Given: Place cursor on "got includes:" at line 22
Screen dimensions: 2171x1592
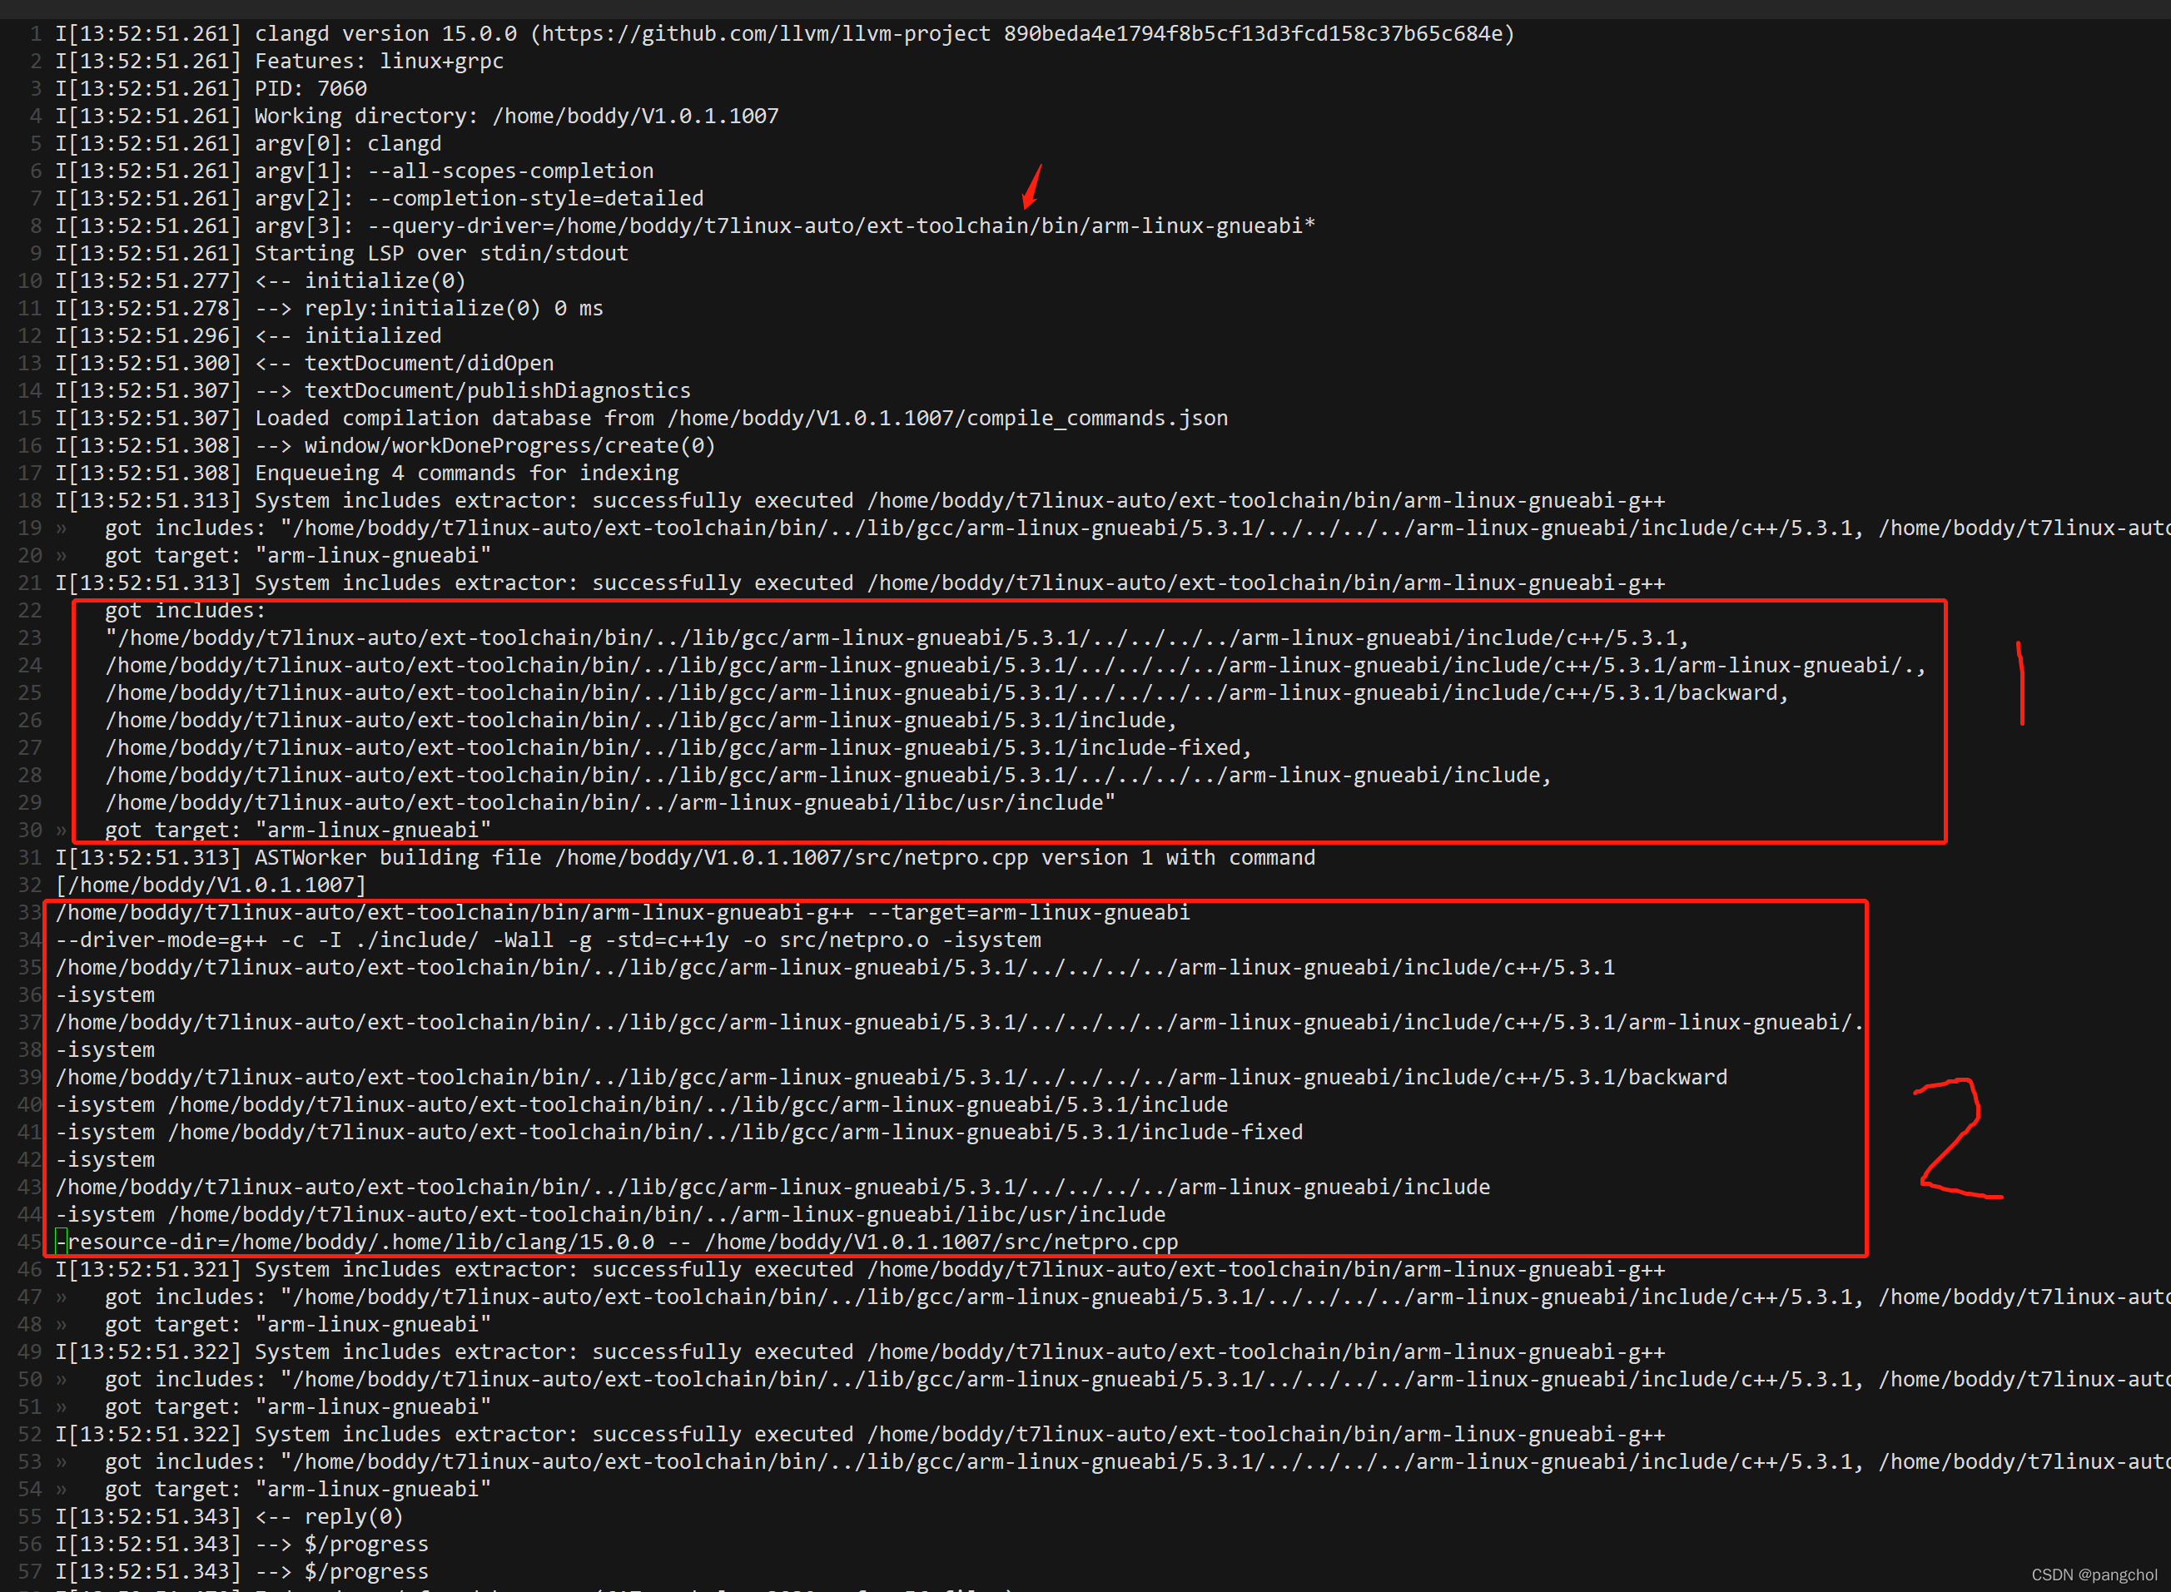Looking at the screenshot, I should 184,611.
